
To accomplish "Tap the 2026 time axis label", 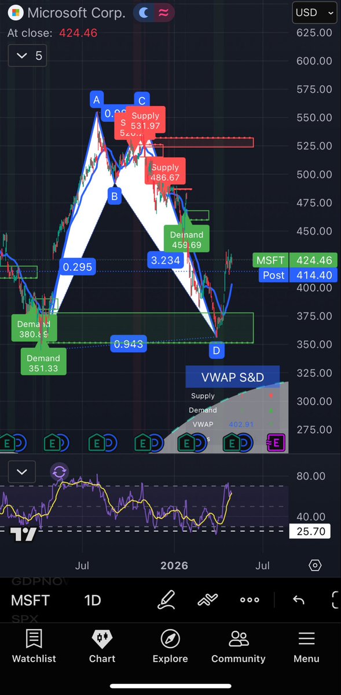I will tap(174, 566).
